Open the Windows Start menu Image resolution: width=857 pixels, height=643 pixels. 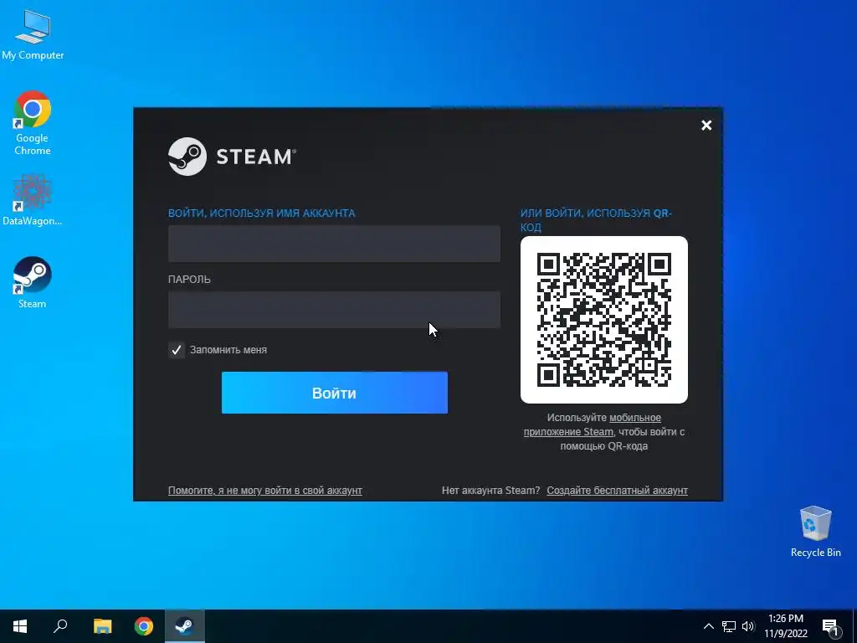pyautogui.click(x=20, y=626)
